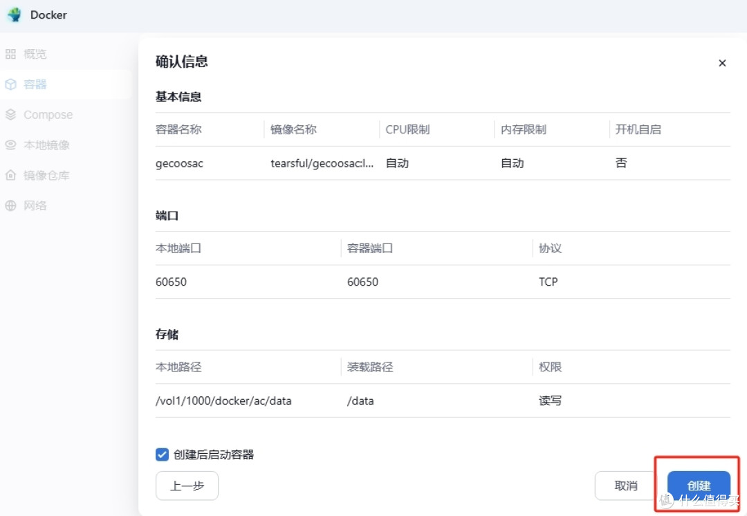747x516 pixels.
Task: Click the local port 60650 value
Action: coord(172,282)
